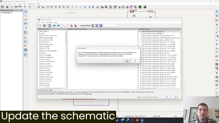Click Paste icon in Schematic Editor toolbar

tap(25, 7)
